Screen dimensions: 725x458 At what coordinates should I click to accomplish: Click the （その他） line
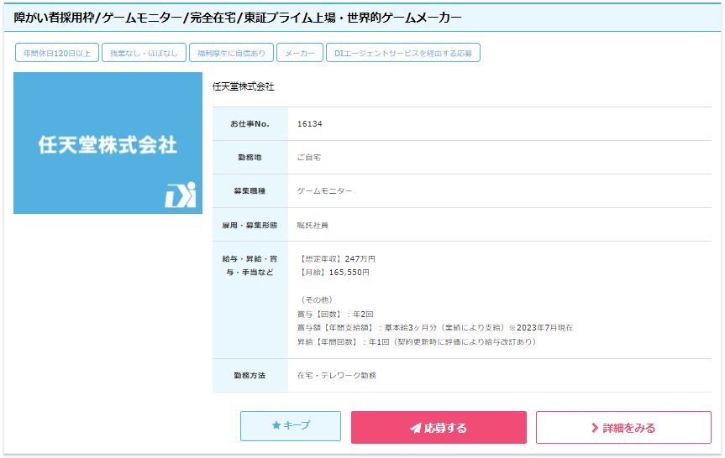(317, 300)
